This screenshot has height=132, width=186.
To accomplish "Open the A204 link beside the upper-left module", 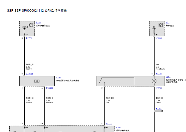I will pyautogui.click(x=38, y=23).
